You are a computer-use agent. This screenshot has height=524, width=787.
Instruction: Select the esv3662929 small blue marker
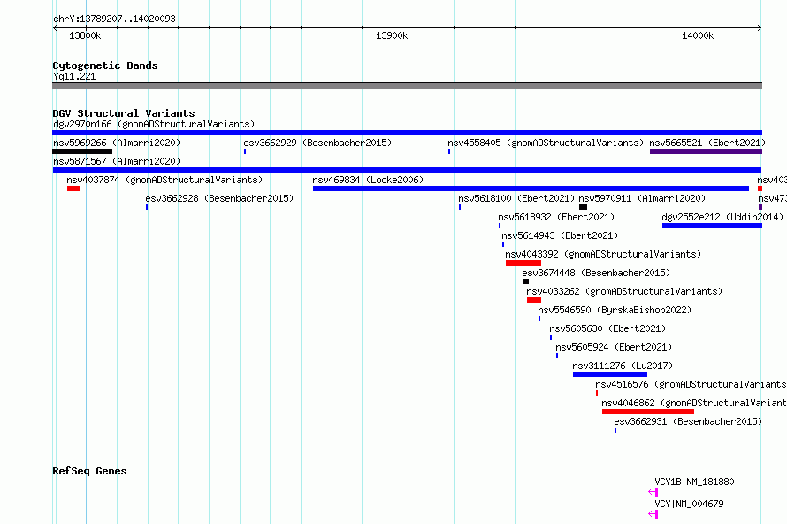pos(245,151)
